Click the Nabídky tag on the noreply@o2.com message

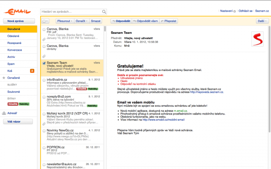(x=92, y=106)
